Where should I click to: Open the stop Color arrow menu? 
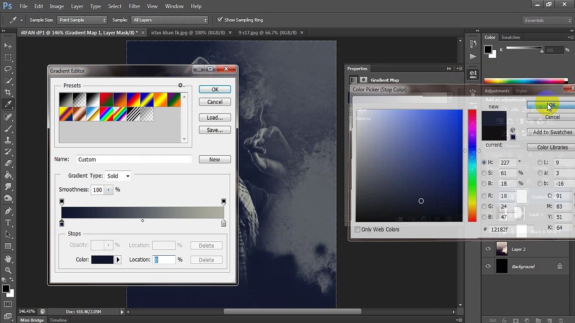pyautogui.click(x=118, y=260)
